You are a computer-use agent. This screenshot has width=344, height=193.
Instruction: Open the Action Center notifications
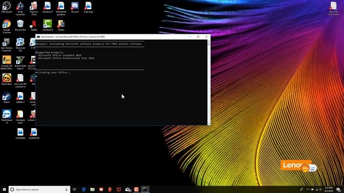pos(339,189)
